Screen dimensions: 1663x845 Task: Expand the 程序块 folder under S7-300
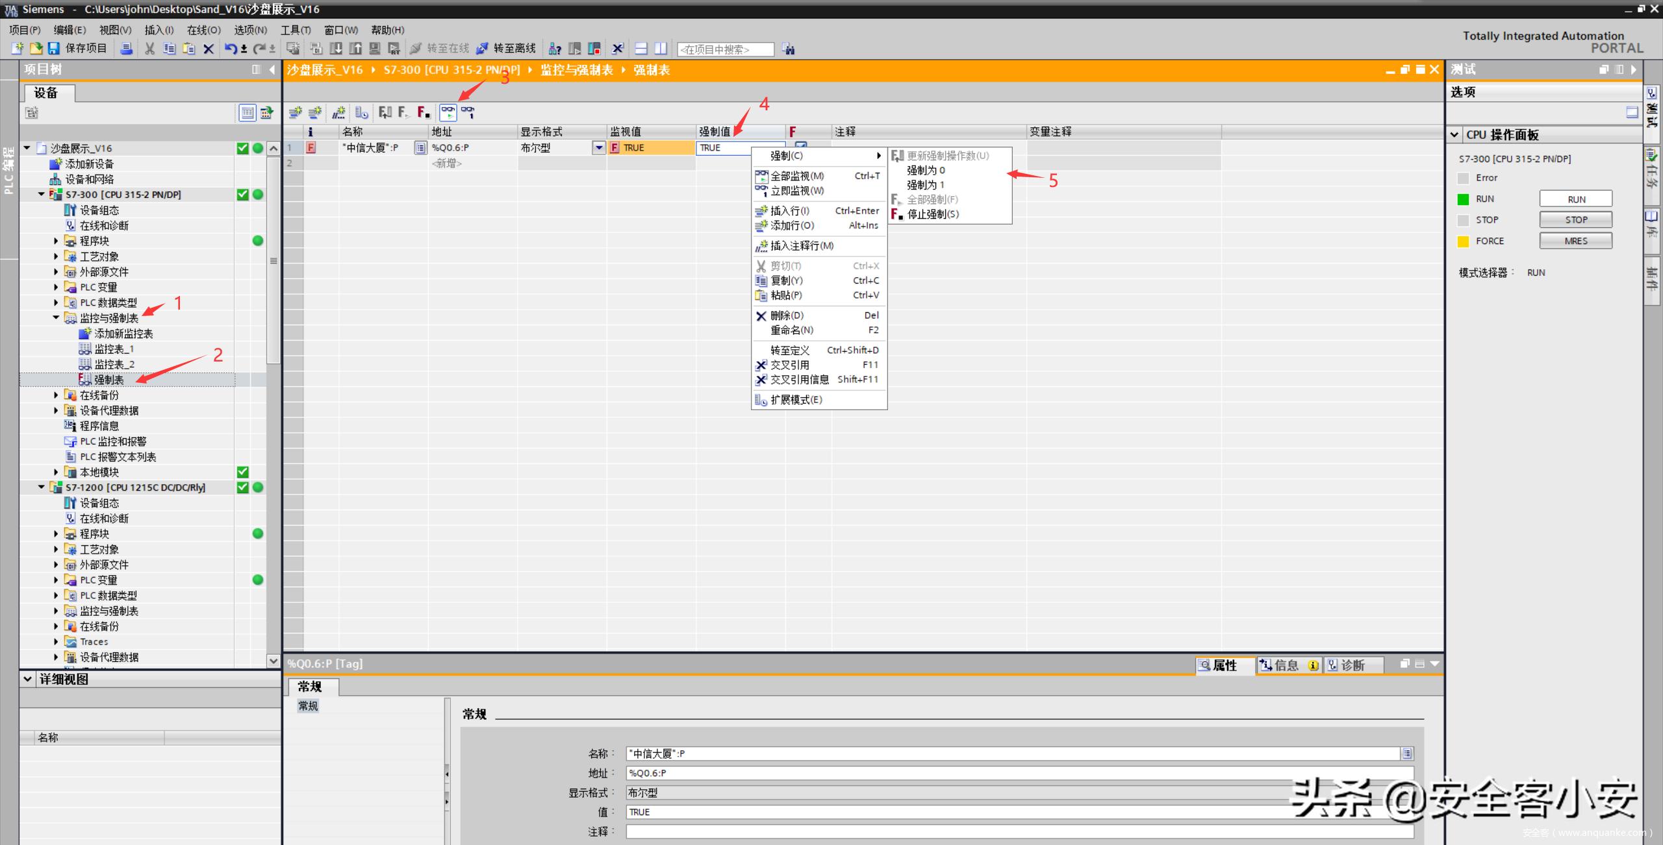[x=56, y=241]
